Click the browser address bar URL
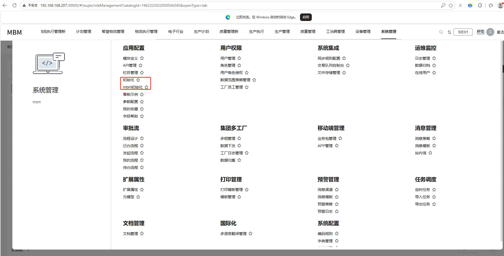 124,5
